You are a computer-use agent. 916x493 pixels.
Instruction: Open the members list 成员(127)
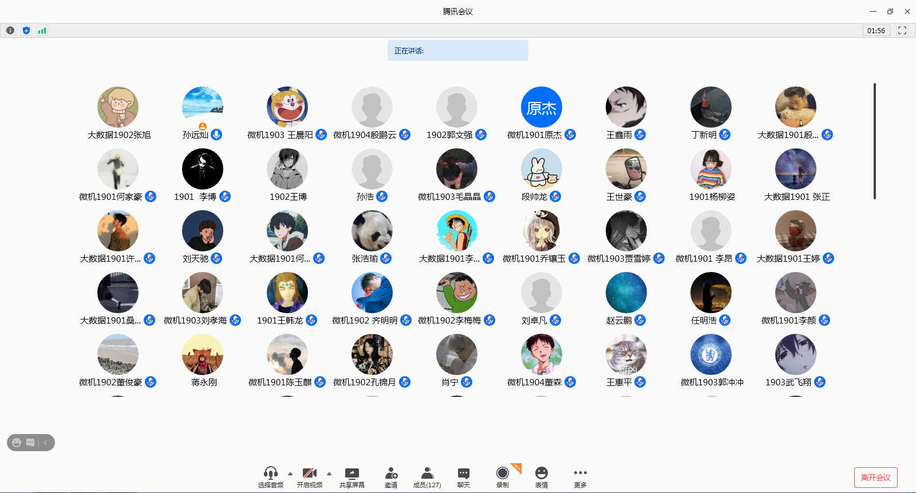coord(427,477)
